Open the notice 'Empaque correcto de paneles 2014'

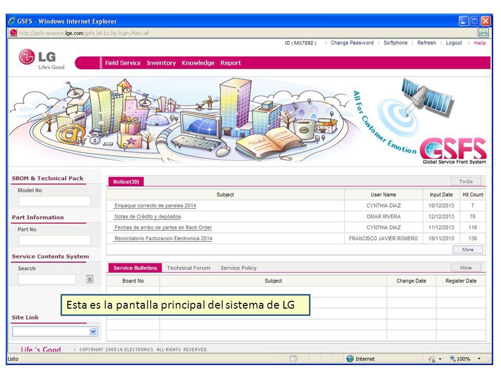[x=156, y=206]
